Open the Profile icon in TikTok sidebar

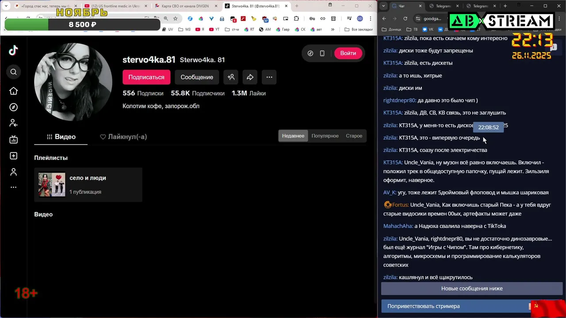(x=13, y=172)
